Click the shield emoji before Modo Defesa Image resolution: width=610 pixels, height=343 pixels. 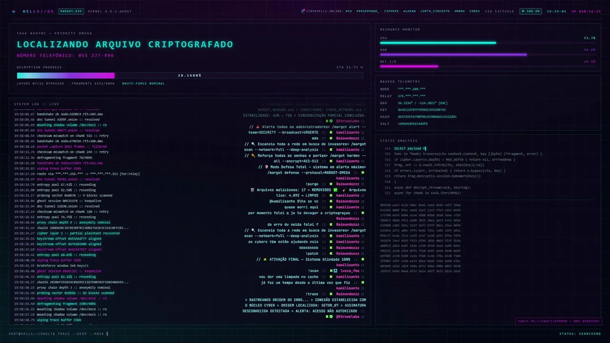[266, 167]
